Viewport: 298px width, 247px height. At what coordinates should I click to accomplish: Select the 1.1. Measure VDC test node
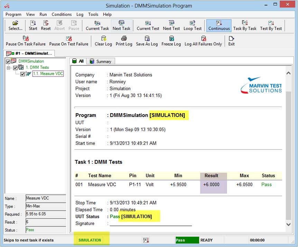[x=48, y=73]
